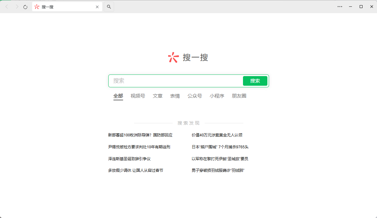Viewport: 377px width, 218px height.
Task: Focus the 搜索 input field
Action: click(175, 81)
